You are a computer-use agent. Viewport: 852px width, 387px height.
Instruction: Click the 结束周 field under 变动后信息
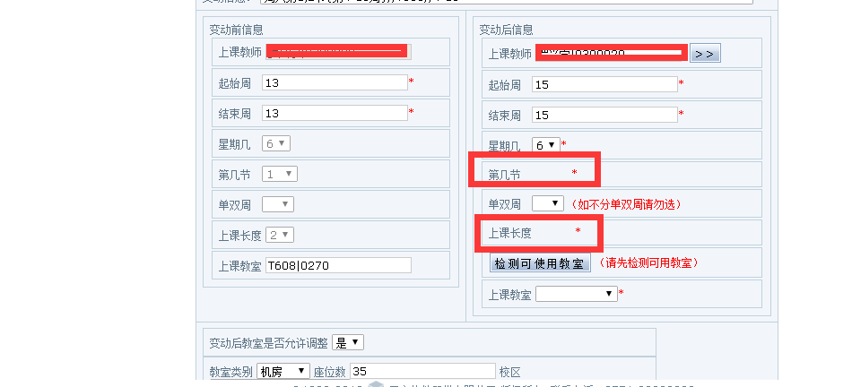604,116
